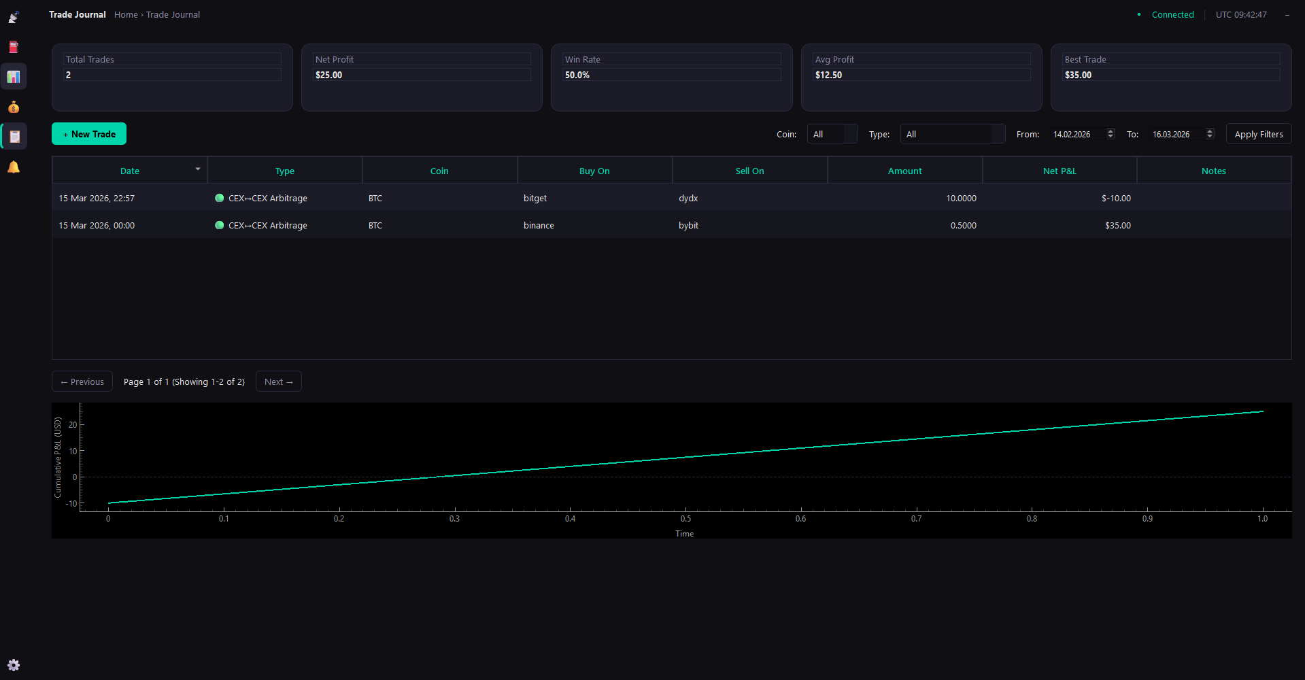Click the New Trade button
The height and width of the screenshot is (680, 1305).
88,134
